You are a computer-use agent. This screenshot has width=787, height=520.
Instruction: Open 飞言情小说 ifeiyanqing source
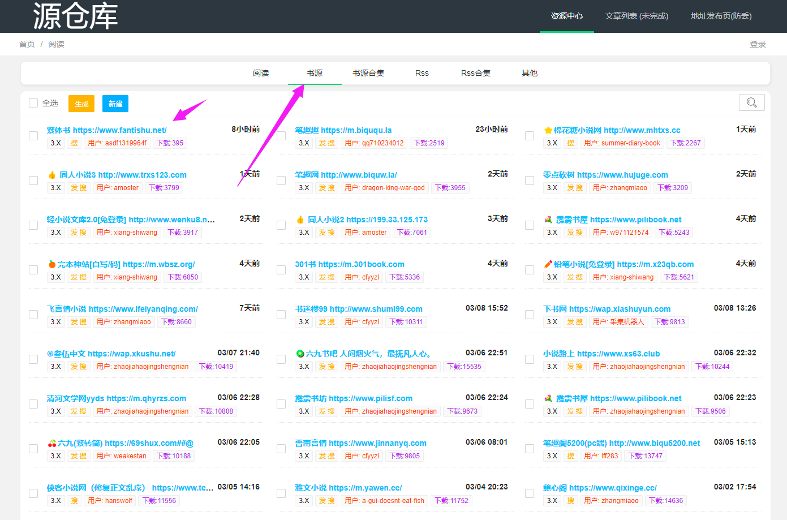pyautogui.click(x=122, y=309)
